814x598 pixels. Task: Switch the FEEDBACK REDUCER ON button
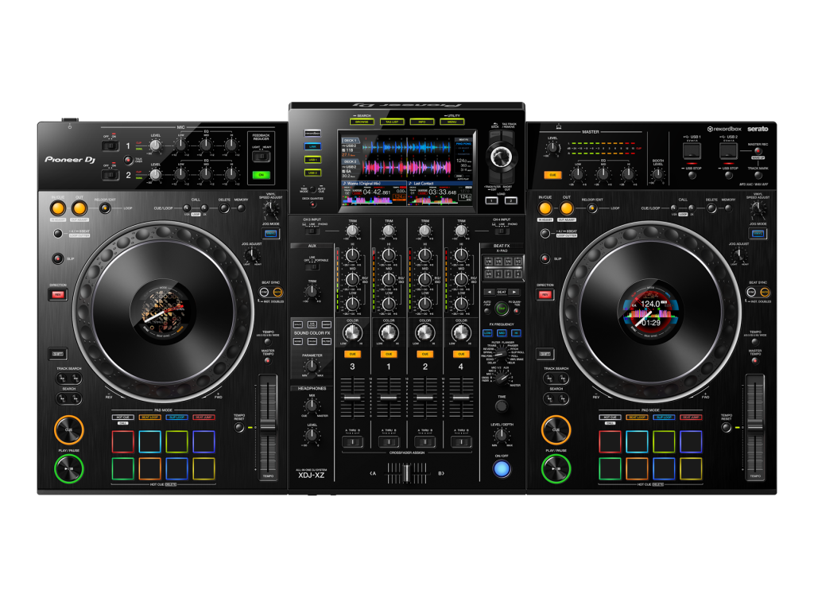tap(261, 175)
